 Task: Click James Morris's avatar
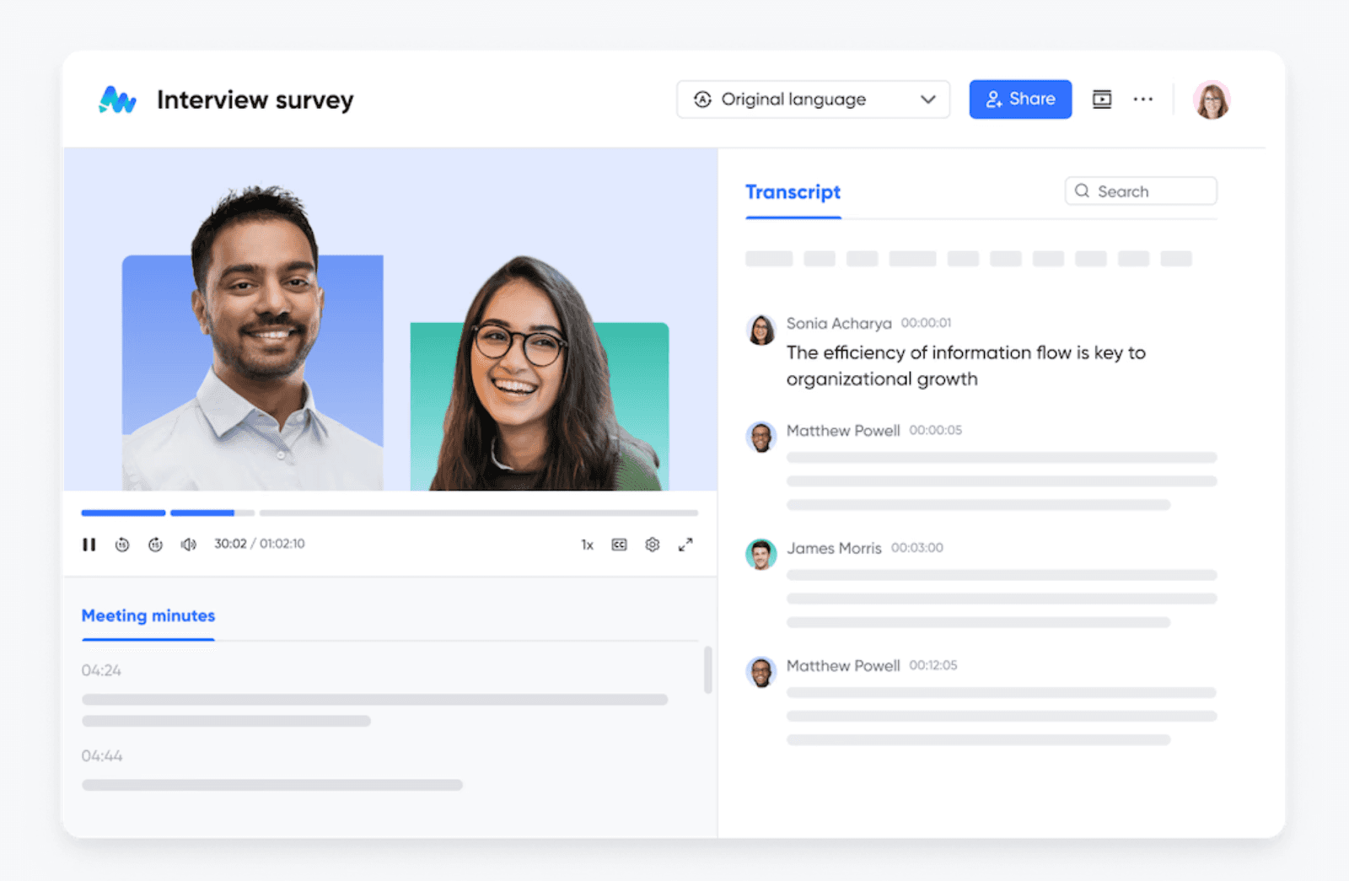(761, 555)
